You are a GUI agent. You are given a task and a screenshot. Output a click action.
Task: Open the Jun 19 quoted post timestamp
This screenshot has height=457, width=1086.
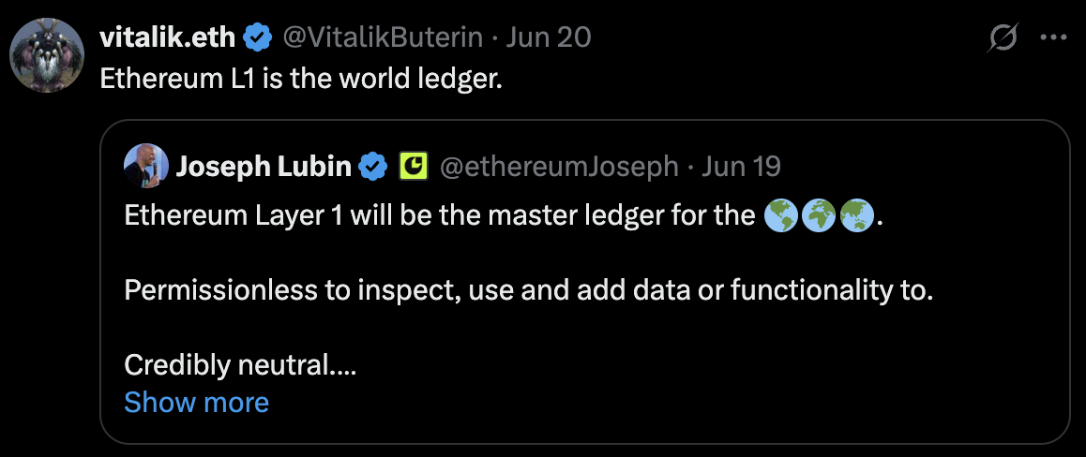coord(741,167)
